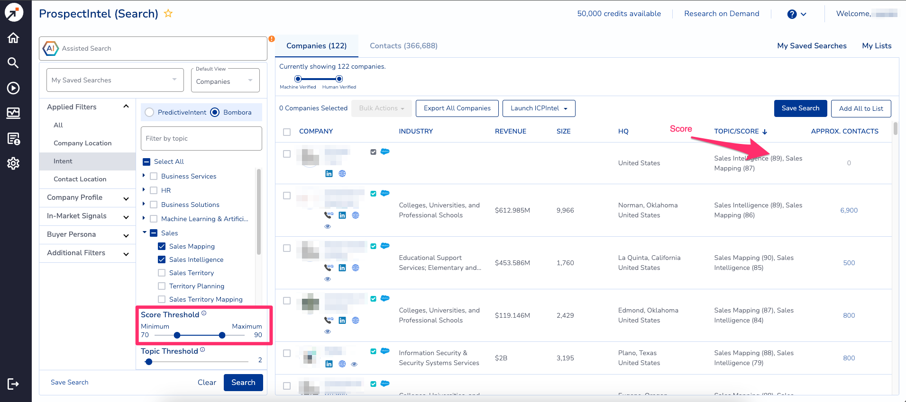Select the PredictiveIntent radio button
The width and height of the screenshot is (906, 402).
[x=149, y=112]
